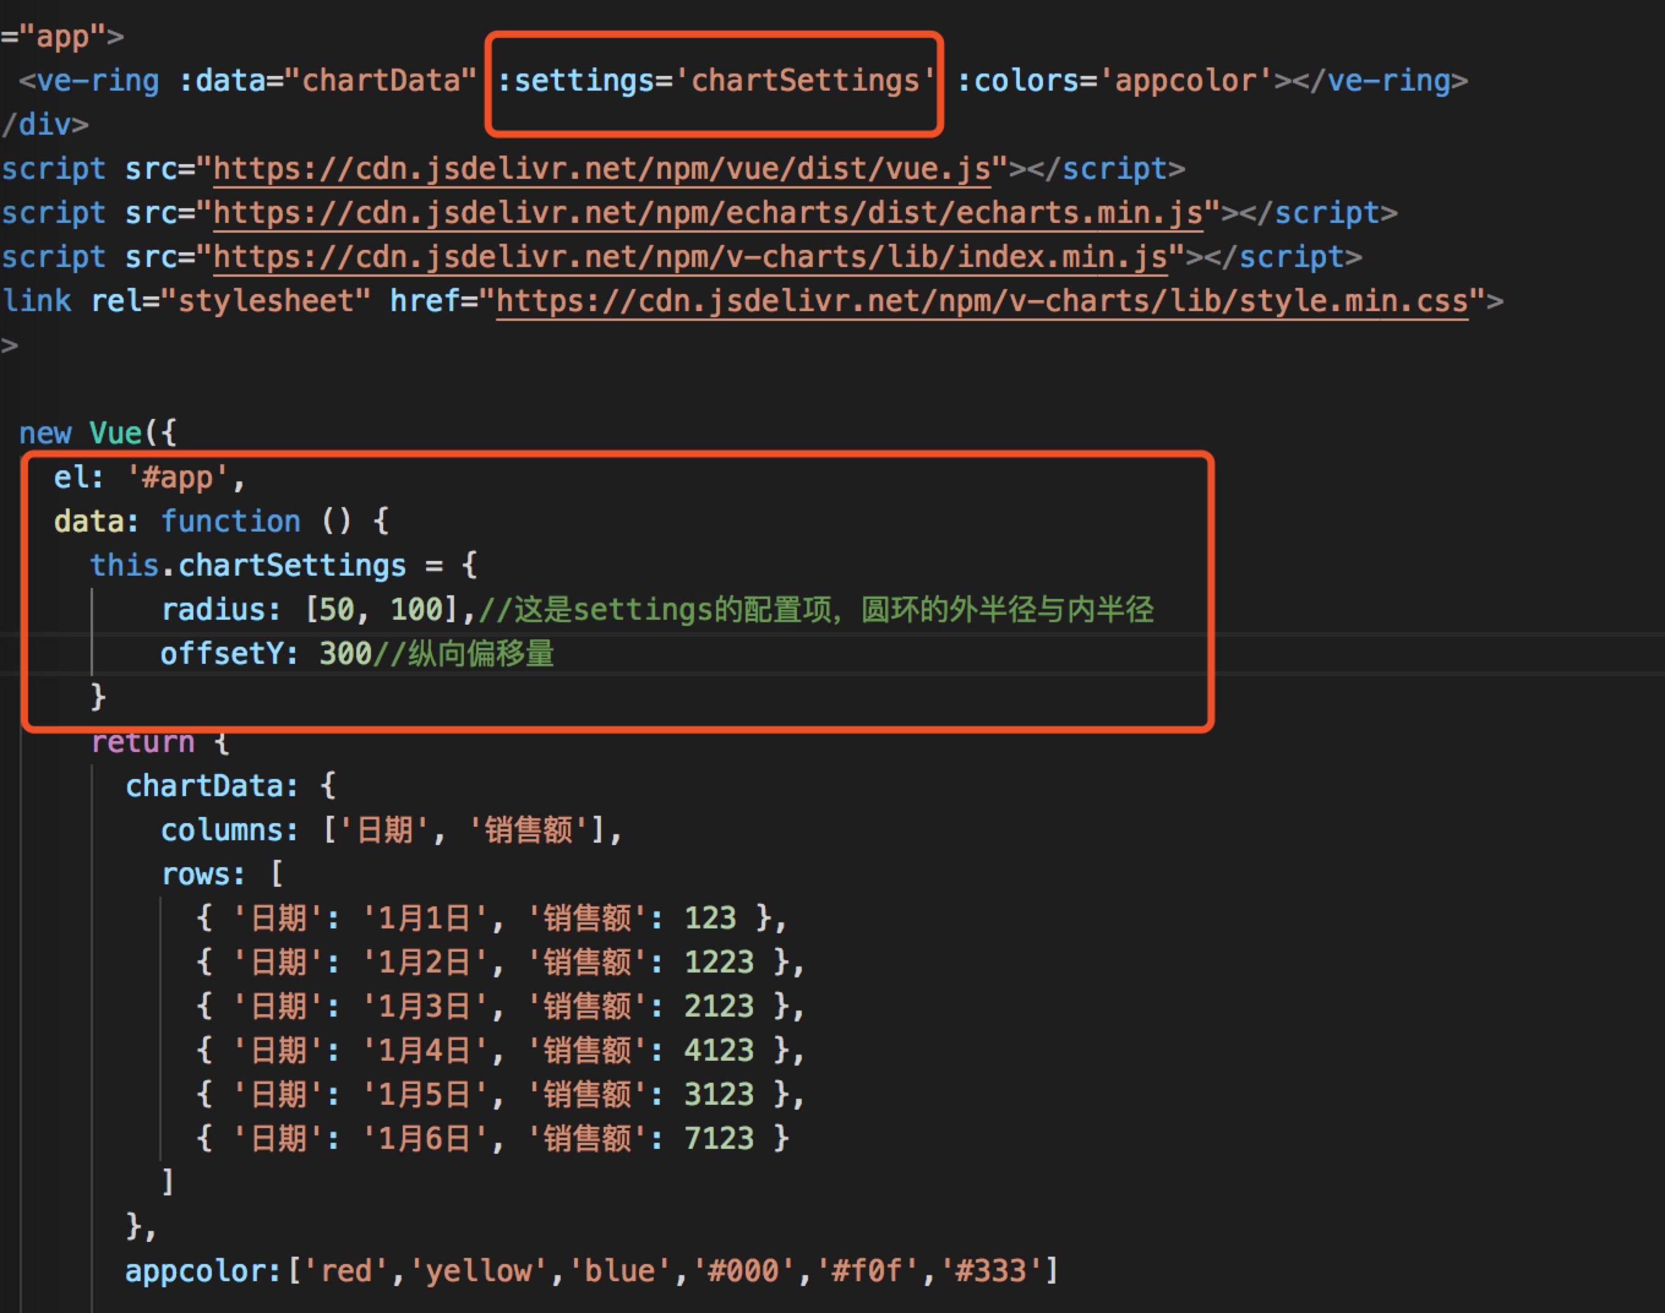
Task: Click the 'yellow' color string
Action: point(479,1271)
